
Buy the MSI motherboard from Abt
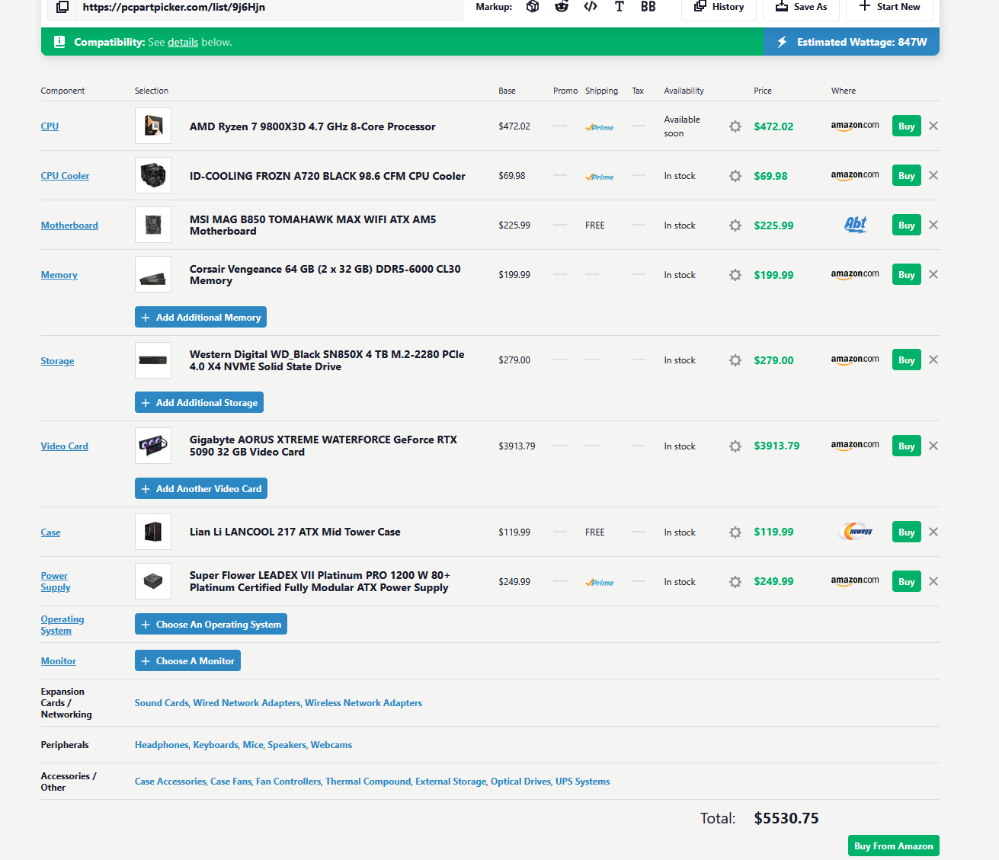pyautogui.click(x=906, y=225)
